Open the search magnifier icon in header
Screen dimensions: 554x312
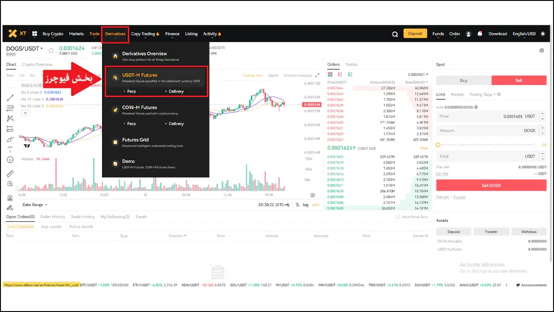(x=395, y=34)
